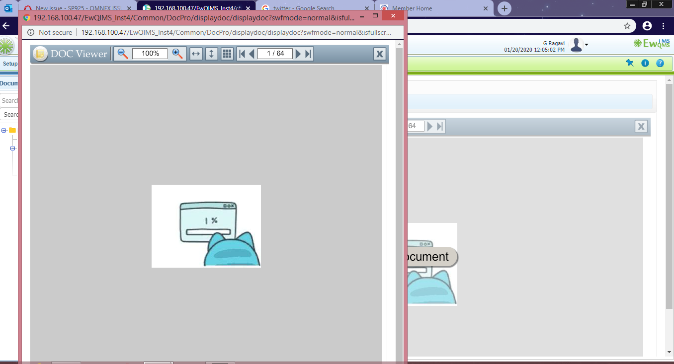This screenshot has width=674, height=364.
Task: Close the Member Home tab
Action: (485, 8)
